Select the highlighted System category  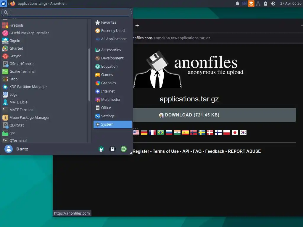coord(113,124)
